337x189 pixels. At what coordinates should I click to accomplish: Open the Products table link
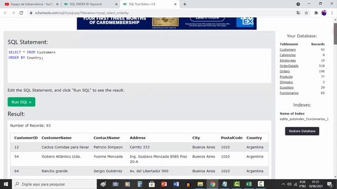click(x=286, y=77)
